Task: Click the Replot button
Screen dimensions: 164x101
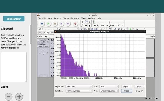Action: pos(139,86)
